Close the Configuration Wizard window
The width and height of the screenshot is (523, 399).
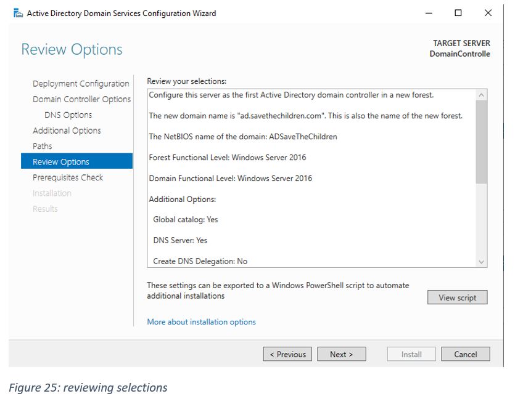pyautogui.click(x=488, y=13)
